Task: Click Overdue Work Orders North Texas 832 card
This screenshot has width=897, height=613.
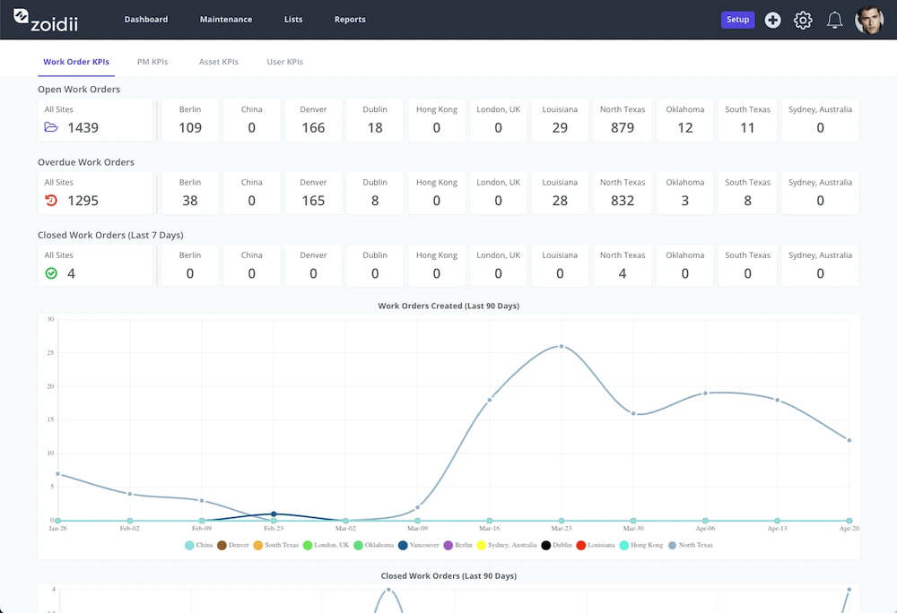Action: 622,193
